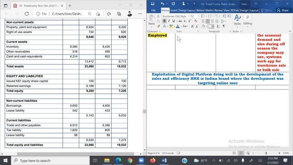The height and width of the screenshot is (165, 293).
Task: Zoom the page in Edge address bar
Action: [90, 14]
